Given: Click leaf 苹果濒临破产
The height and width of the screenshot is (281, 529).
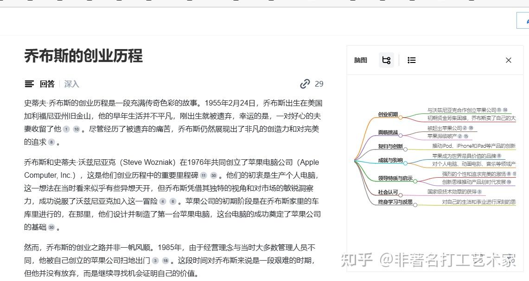Looking at the screenshot, I should [x=442, y=136].
